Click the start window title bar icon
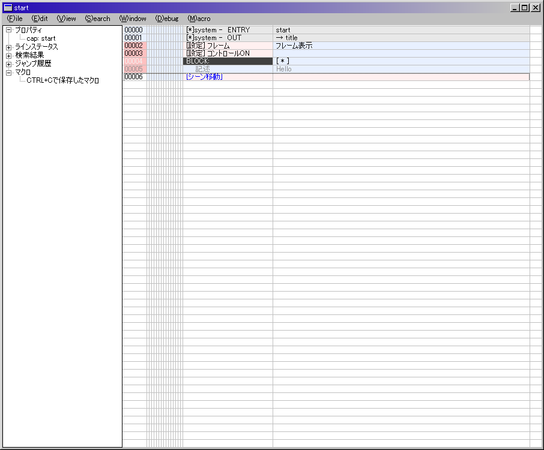 8,8
